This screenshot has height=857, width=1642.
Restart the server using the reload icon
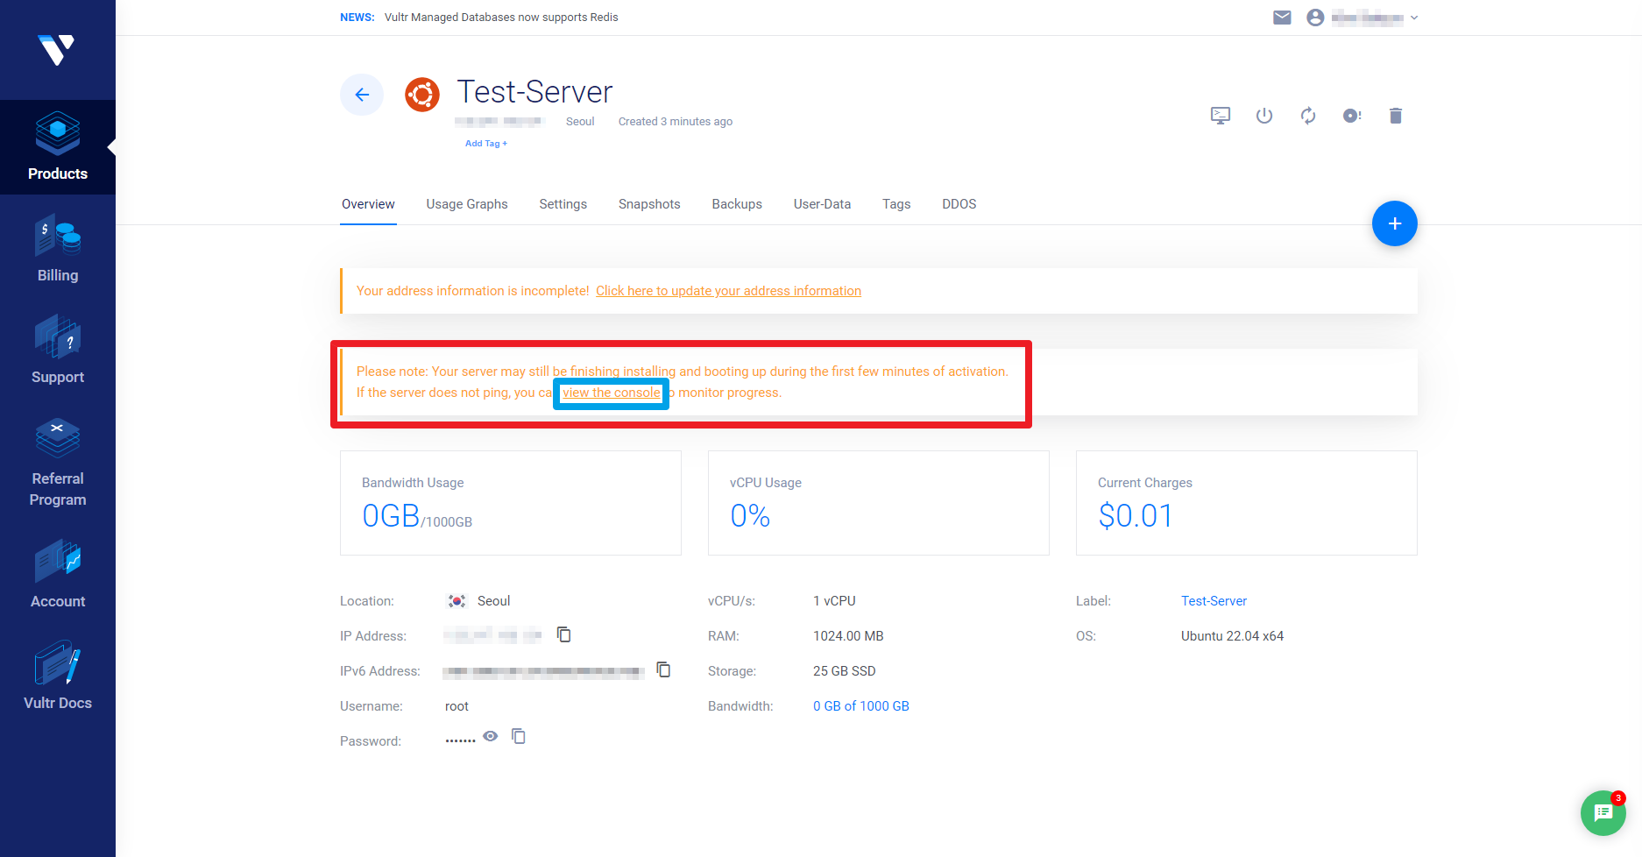point(1308,116)
